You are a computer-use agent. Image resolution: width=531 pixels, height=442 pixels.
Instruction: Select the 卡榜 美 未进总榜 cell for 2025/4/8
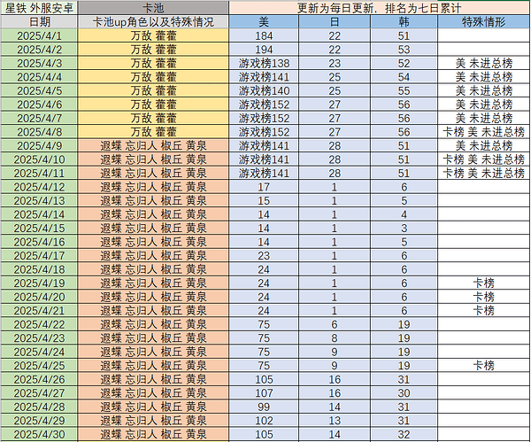(x=483, y=131)
